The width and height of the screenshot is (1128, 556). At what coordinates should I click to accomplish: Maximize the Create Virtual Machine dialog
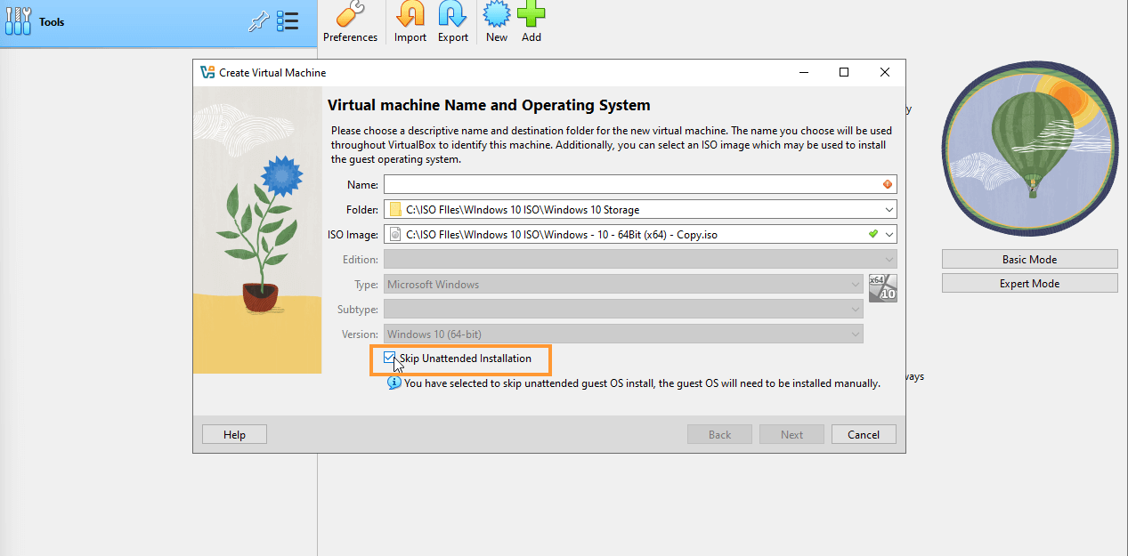(844, 73)
